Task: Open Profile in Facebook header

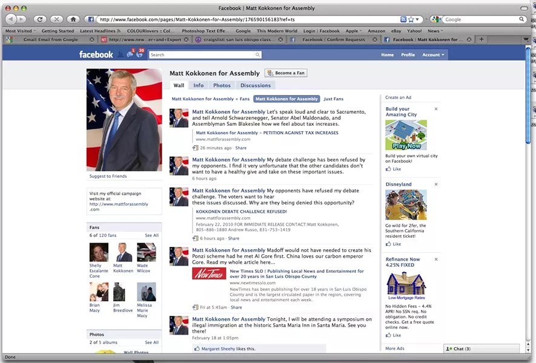Action: 408,54
